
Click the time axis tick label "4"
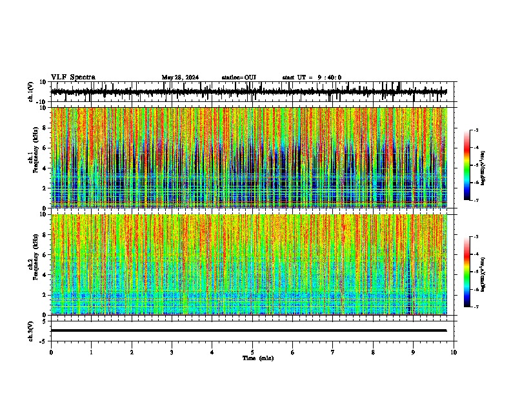212,352
